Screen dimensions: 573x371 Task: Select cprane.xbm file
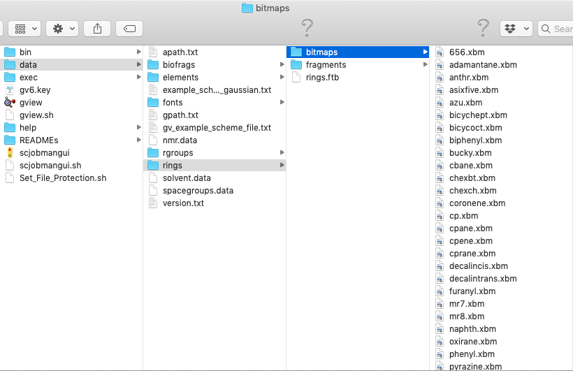coord(502,254)
